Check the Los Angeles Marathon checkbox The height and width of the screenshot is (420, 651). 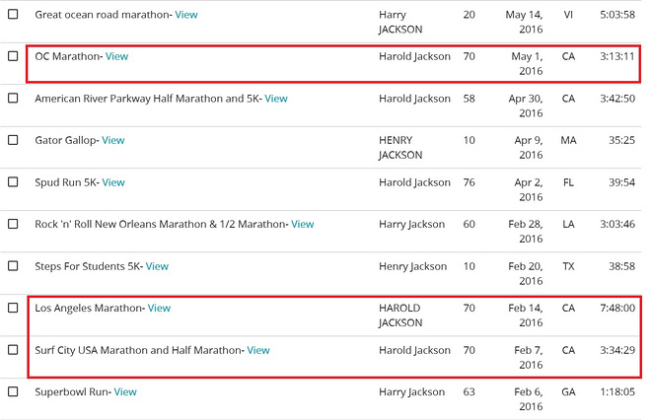point(13,308)
